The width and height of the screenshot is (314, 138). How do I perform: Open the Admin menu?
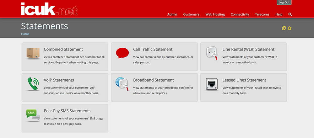[x=172, y=14]
